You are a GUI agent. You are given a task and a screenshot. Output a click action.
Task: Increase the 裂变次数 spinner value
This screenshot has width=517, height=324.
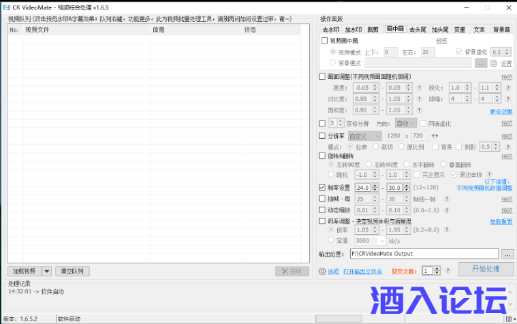pyautogui.click(x=437, y=268)
